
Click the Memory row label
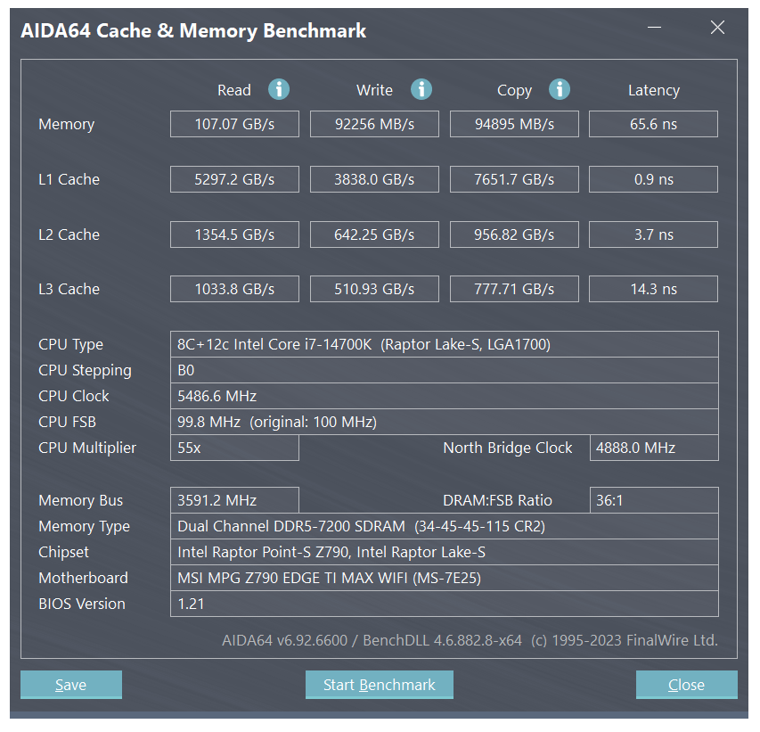click(67, 125)
